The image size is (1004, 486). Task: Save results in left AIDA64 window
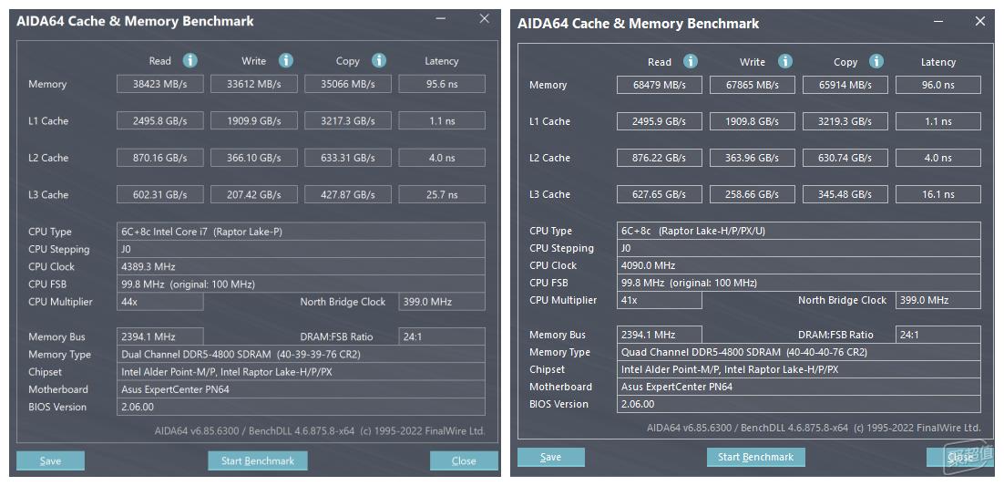(x=51, y=461)
